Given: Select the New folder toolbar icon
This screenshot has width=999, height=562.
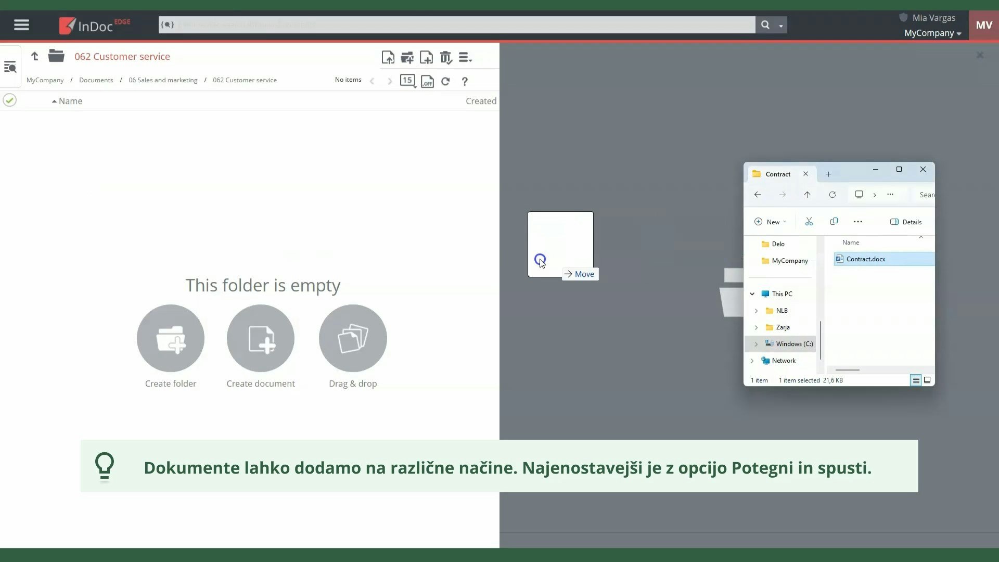Looking at the screenshot, I should [407, 57].
